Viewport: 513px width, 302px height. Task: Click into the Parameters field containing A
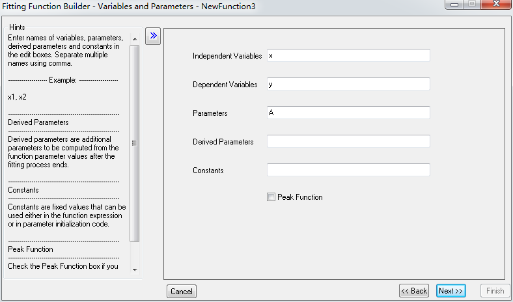348,113
